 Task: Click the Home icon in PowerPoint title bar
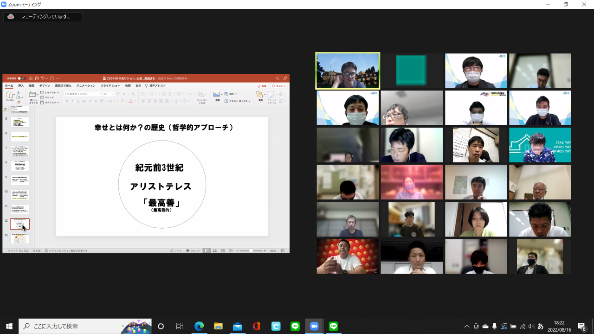[x=31, y=78]
